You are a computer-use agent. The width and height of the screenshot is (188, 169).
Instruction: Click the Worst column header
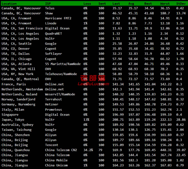[x=165, y=4]
